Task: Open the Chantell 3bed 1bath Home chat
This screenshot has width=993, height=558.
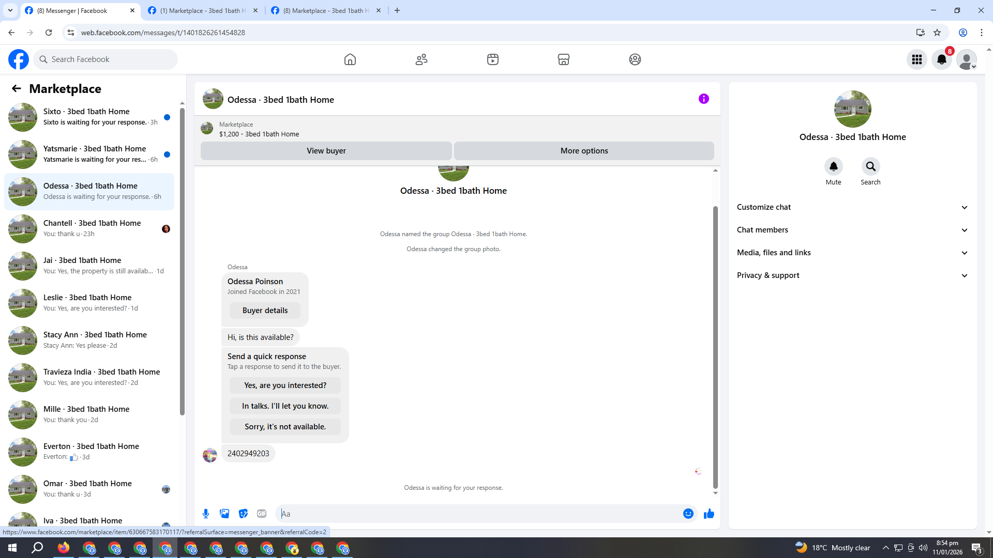Action: (89, 229)
